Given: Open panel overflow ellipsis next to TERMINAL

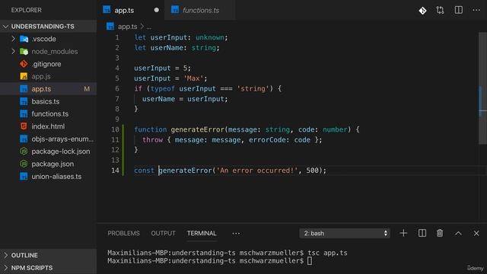Looking at the screenshot, I should 236,234.
